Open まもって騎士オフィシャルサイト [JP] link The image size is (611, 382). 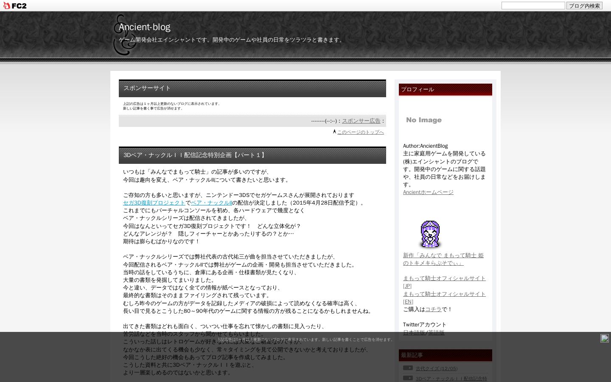(x=444, y=282)
